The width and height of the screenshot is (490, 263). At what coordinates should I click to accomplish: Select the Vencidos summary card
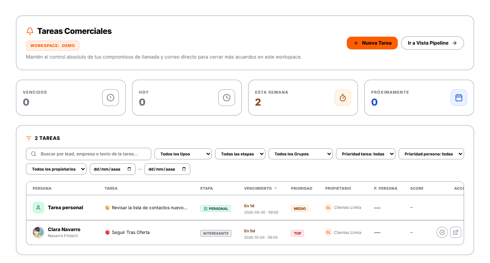click(x=71, y=98)
